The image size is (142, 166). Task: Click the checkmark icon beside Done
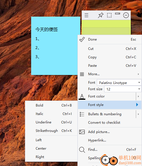82,39
